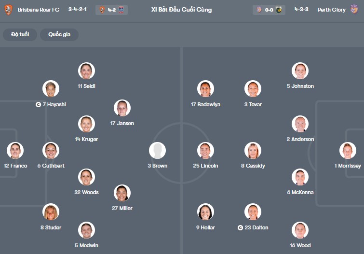Select the blank avatar of 3 Brown
Viewport: 364px width, 254px height.
(x=157, y=151)
